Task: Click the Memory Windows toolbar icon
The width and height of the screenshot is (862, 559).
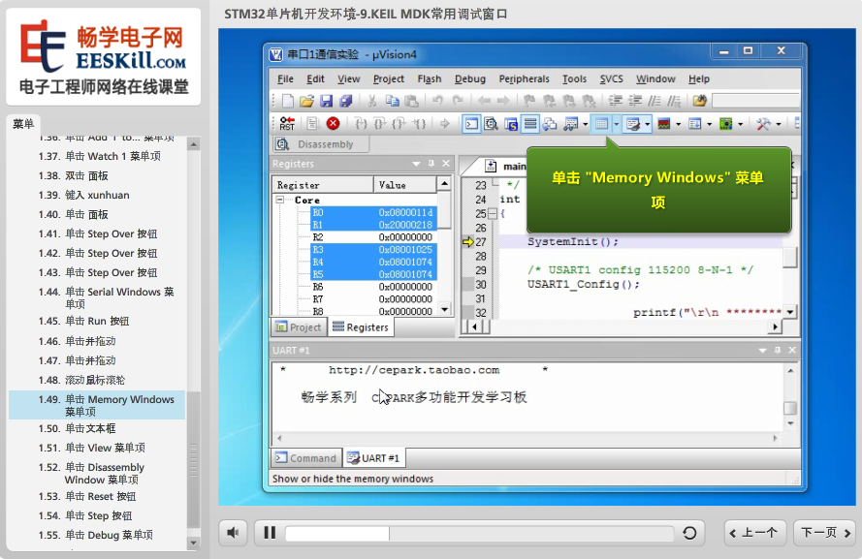Action: (x=601, y=124)
